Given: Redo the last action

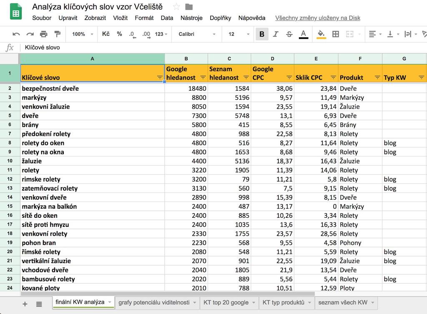Looking at the screenshot, I should point(30,34).
